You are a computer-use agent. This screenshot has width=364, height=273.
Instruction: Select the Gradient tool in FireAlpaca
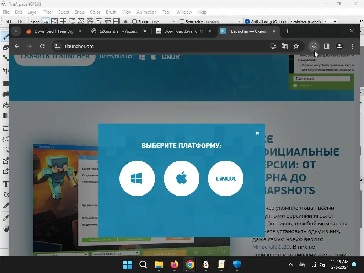click(x=5, y=116)
